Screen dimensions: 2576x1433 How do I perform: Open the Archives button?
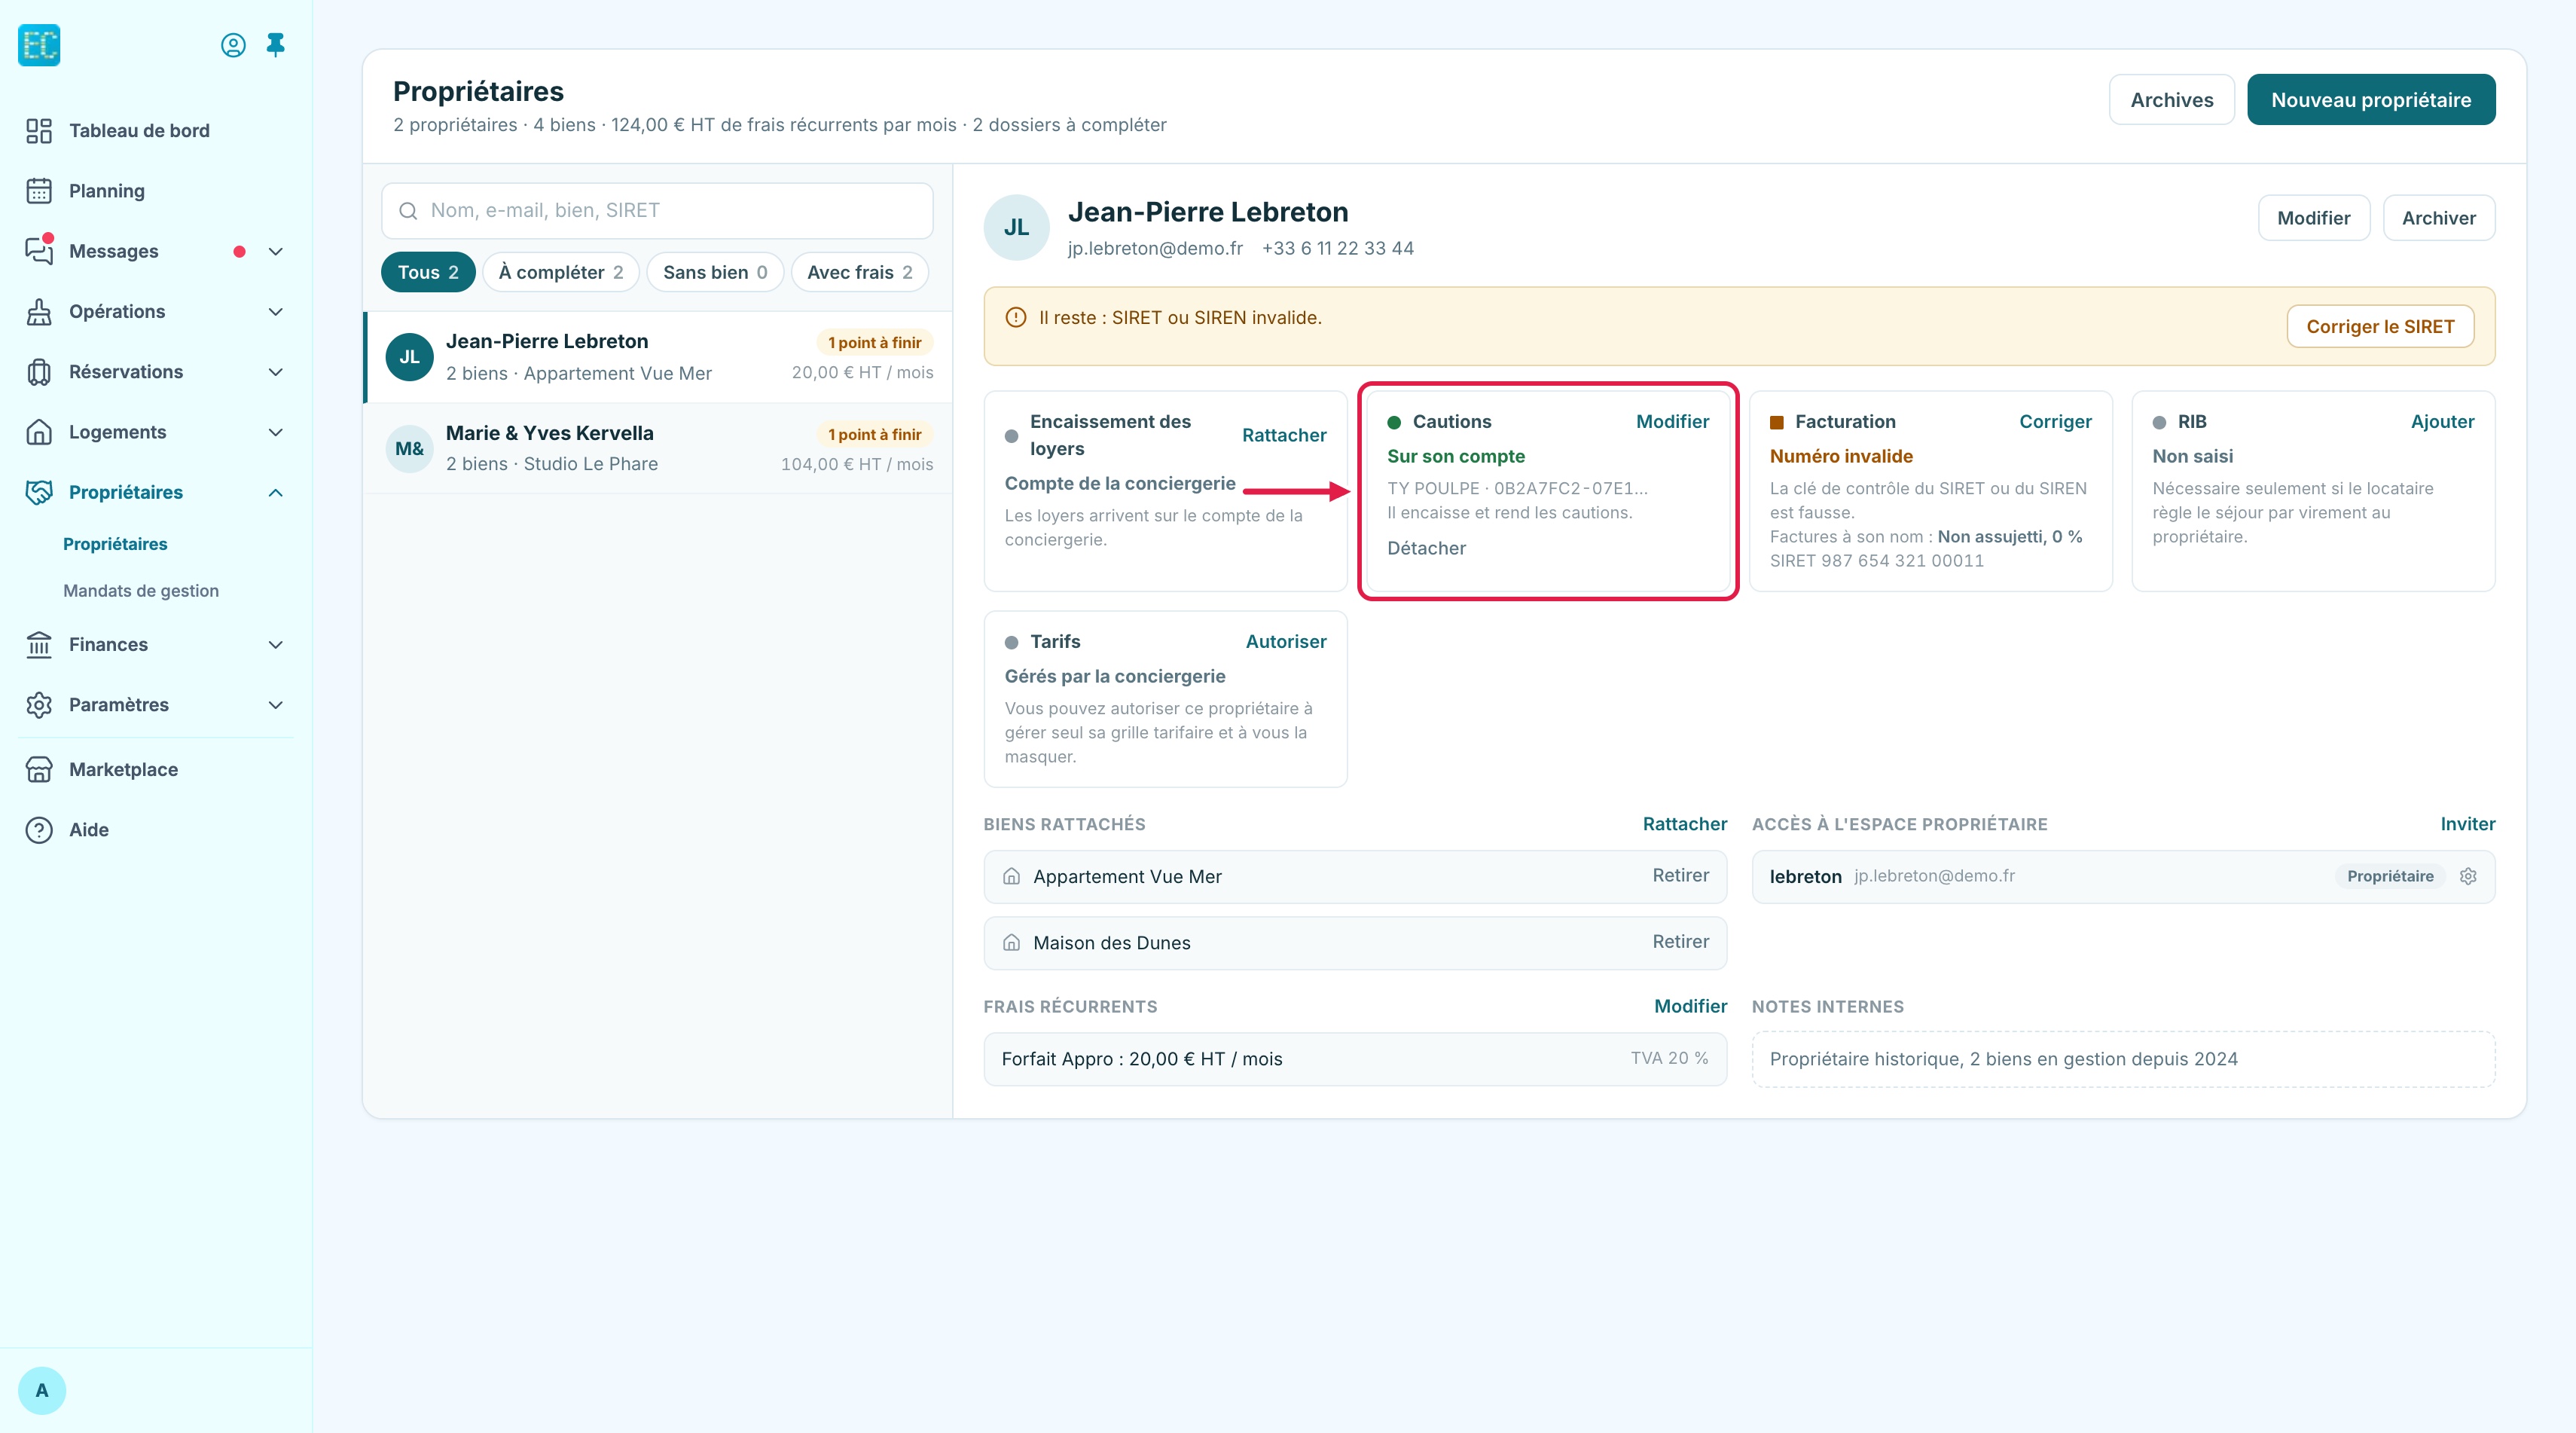click(2171, 100)
